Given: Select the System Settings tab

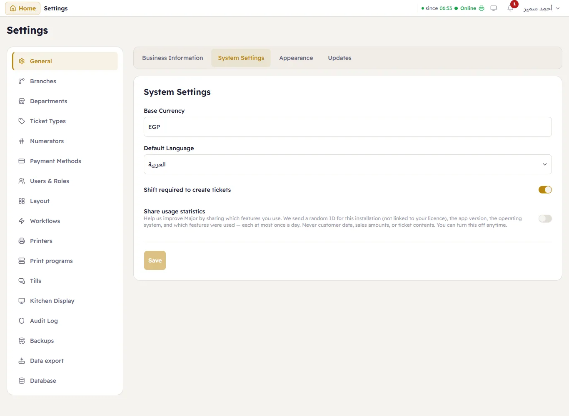Looking at the screenshot, I should [x=241, y=58].
